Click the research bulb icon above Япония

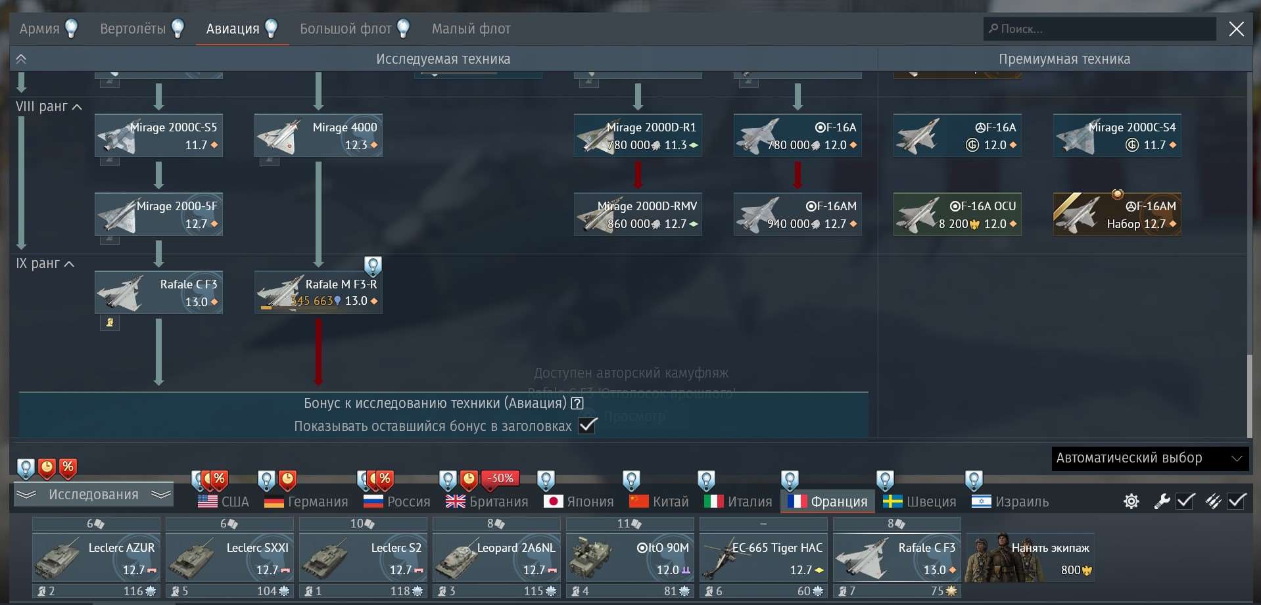pos(546,480)
